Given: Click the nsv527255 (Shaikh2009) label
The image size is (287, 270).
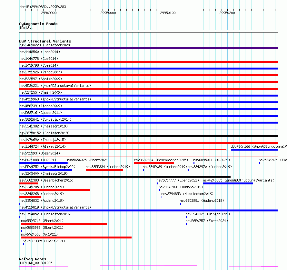Looking at the screenshot, I should (41, 92).
